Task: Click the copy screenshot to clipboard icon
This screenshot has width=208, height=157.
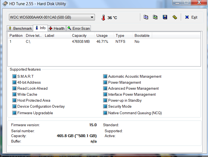Action: (155, 17)
